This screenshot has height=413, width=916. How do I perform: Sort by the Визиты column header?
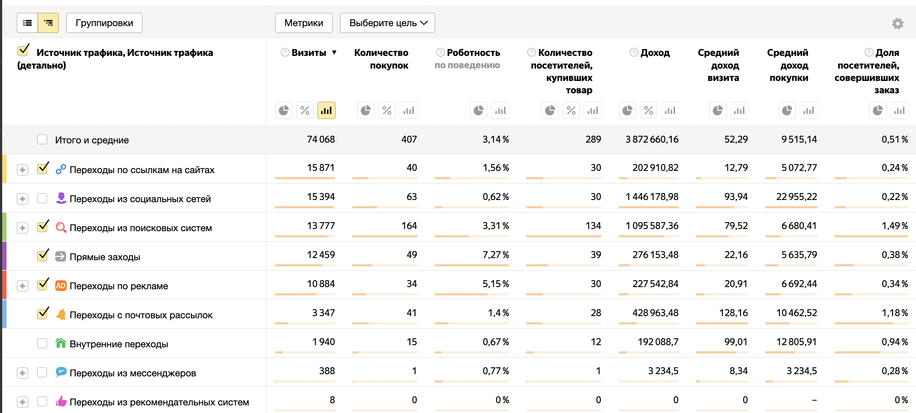click(x=309, y=53)
